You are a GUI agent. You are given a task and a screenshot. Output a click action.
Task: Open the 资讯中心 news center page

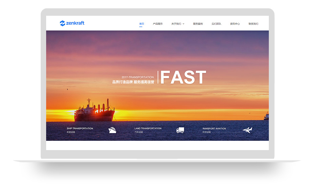235,24
